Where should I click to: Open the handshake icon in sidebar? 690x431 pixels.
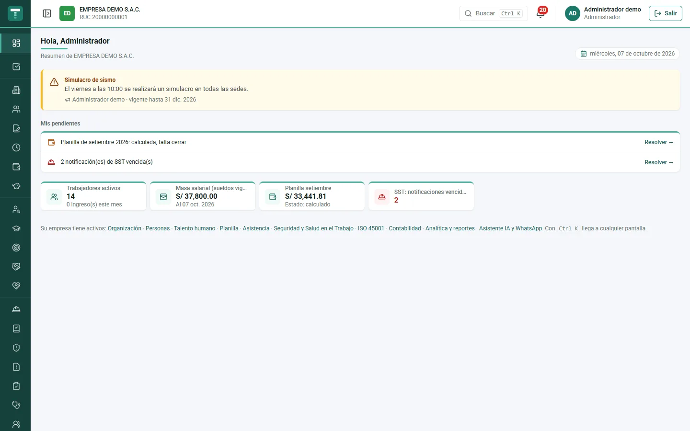click(x=16, y=267)
